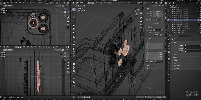
Task: Select the Poly Build tool
Action: [74, 64]
